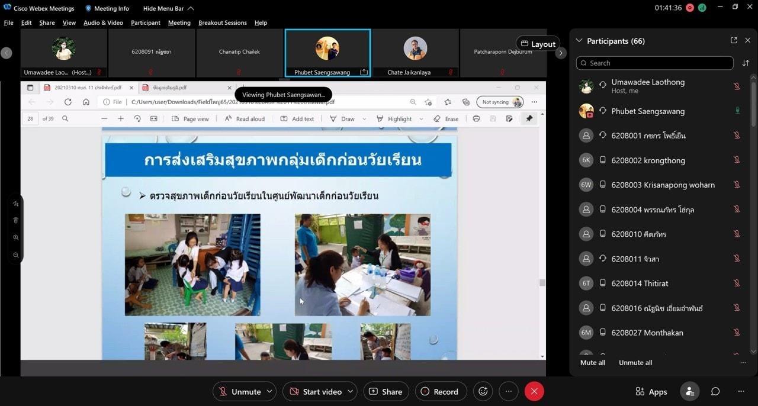Click the Share button

click(x=386, y=391)
